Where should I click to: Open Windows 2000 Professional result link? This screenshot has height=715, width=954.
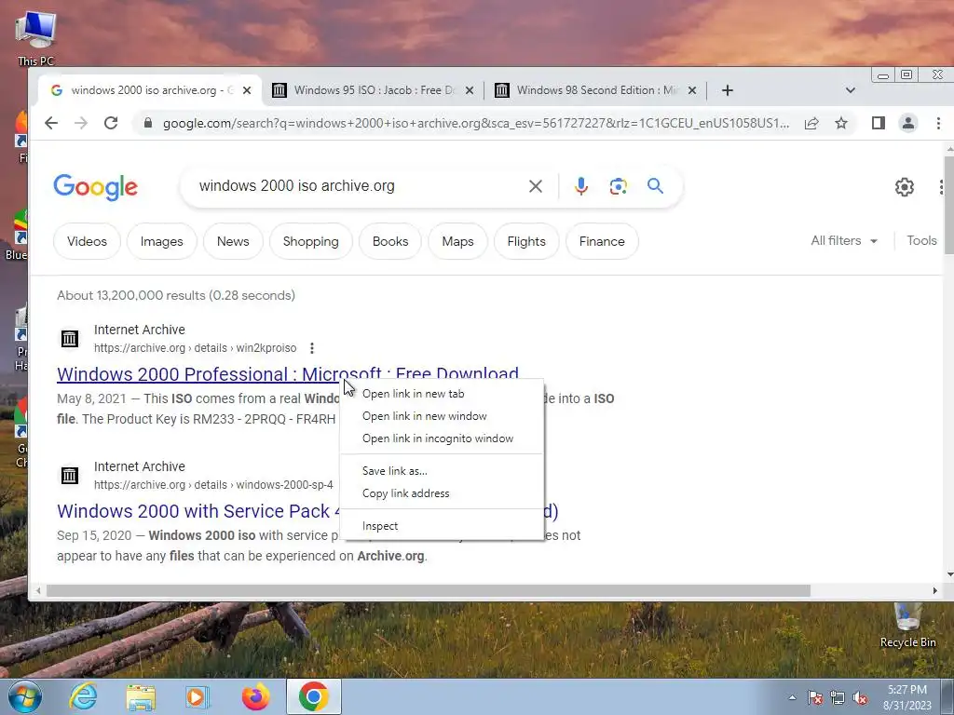pyautogui.click(x=288, y=374)
